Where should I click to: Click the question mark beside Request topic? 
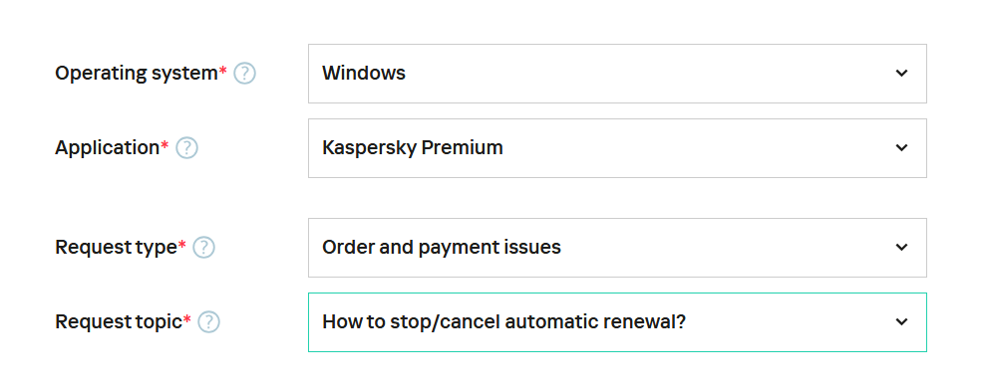click(x=209, y=322)
